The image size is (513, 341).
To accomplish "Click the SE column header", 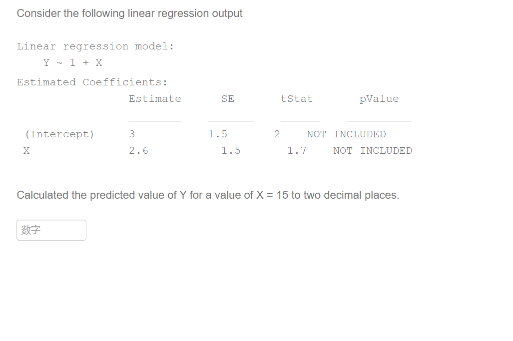I will click(x=228, y=98).
